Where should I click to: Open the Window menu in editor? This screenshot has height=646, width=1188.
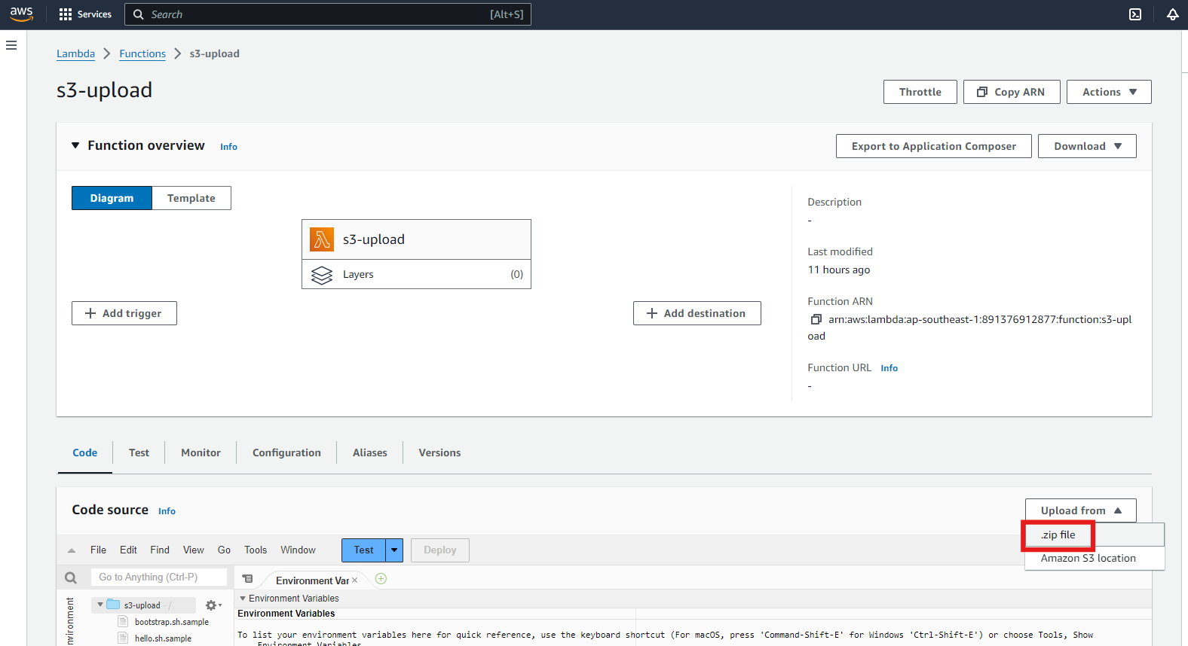click(298, 550)
